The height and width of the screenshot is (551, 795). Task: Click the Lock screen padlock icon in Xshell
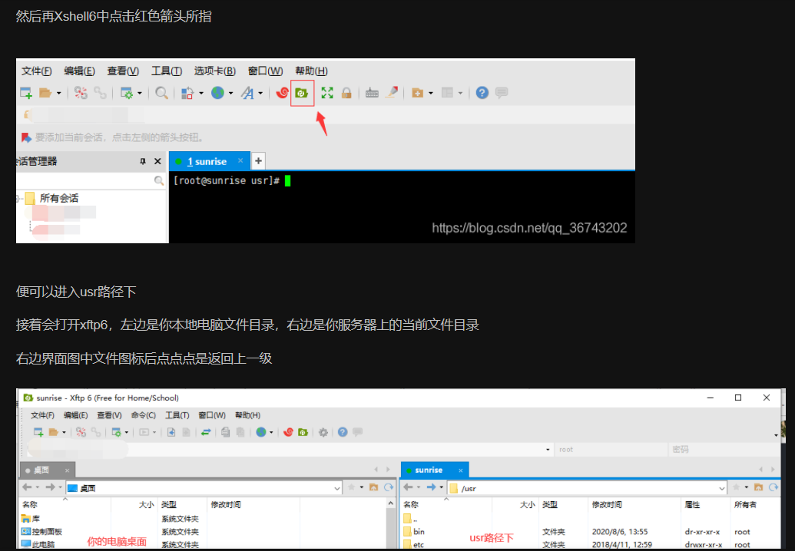click(346, 93)
